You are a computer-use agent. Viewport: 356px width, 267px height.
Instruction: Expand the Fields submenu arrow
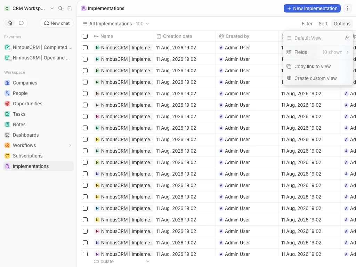pos(347,52)
